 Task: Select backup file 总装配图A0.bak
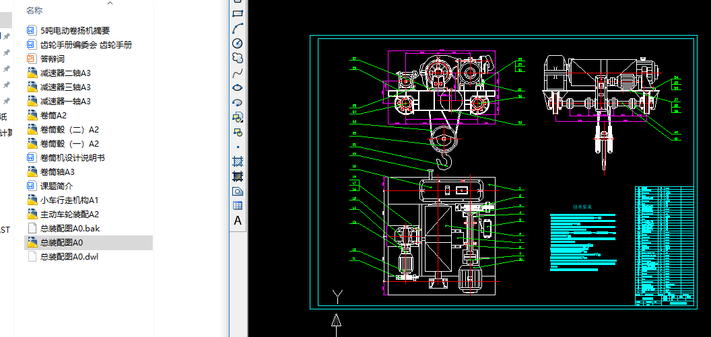tap(63, 228)
